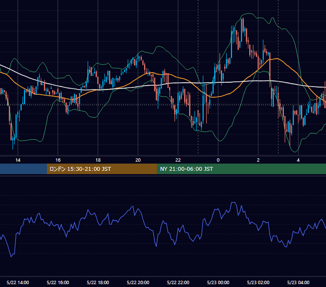Click the 5/22 14:00 time label
326x287 pixels.
click(x=18, y=282)
